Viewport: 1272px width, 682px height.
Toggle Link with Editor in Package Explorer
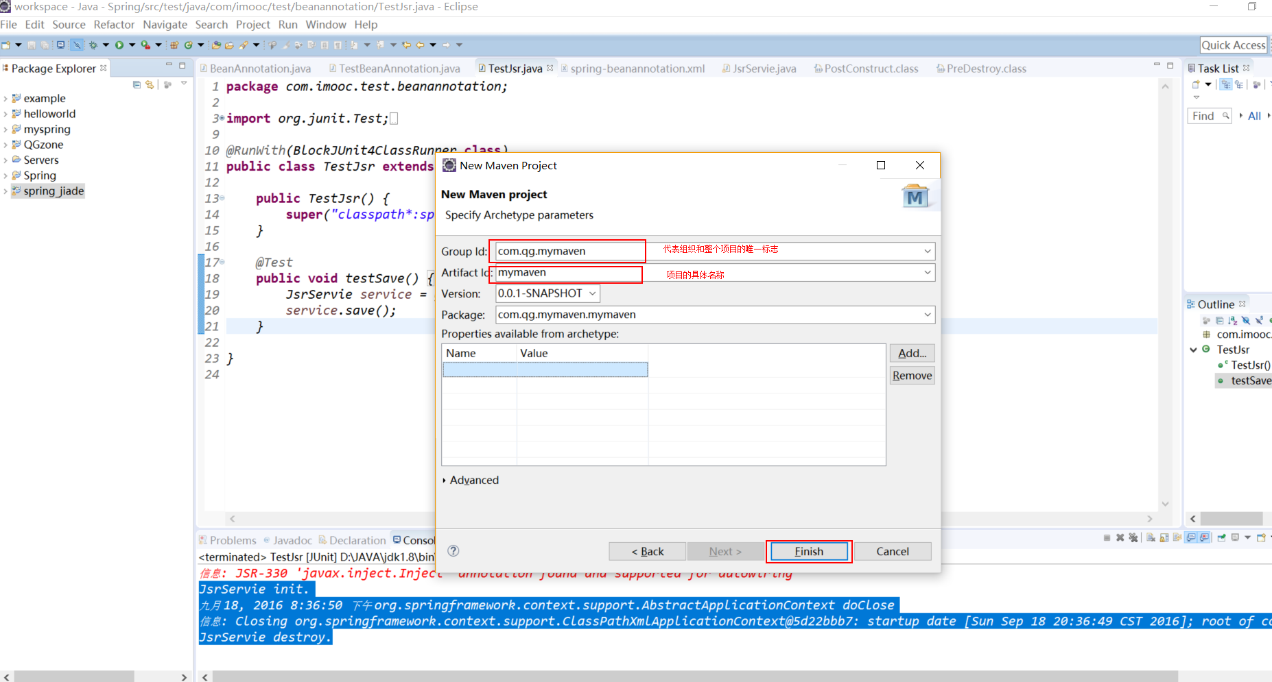150,84
